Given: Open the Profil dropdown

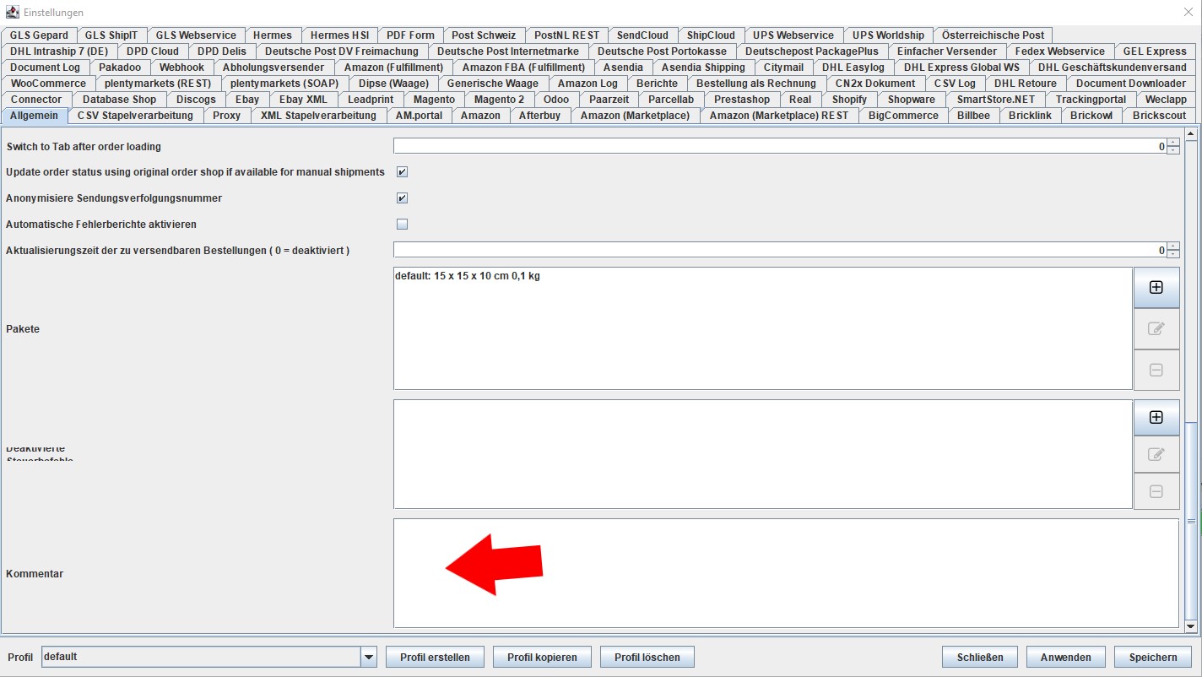Looking at the screenshot, I should pos(368,657).
